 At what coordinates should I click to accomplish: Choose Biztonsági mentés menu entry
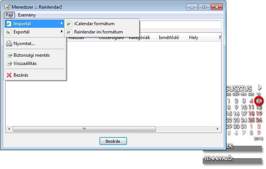[x=34, y=55]
